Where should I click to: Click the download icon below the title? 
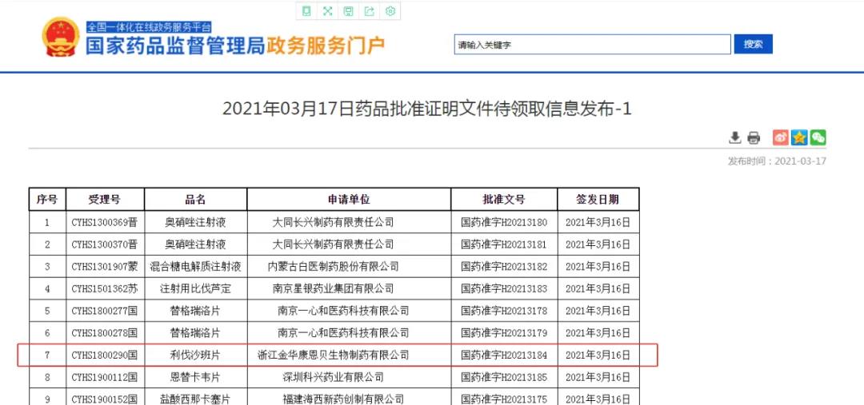pyautogui.click(x=735, y=137)
